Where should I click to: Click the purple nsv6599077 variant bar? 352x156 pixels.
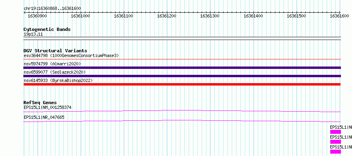(182, 76)
